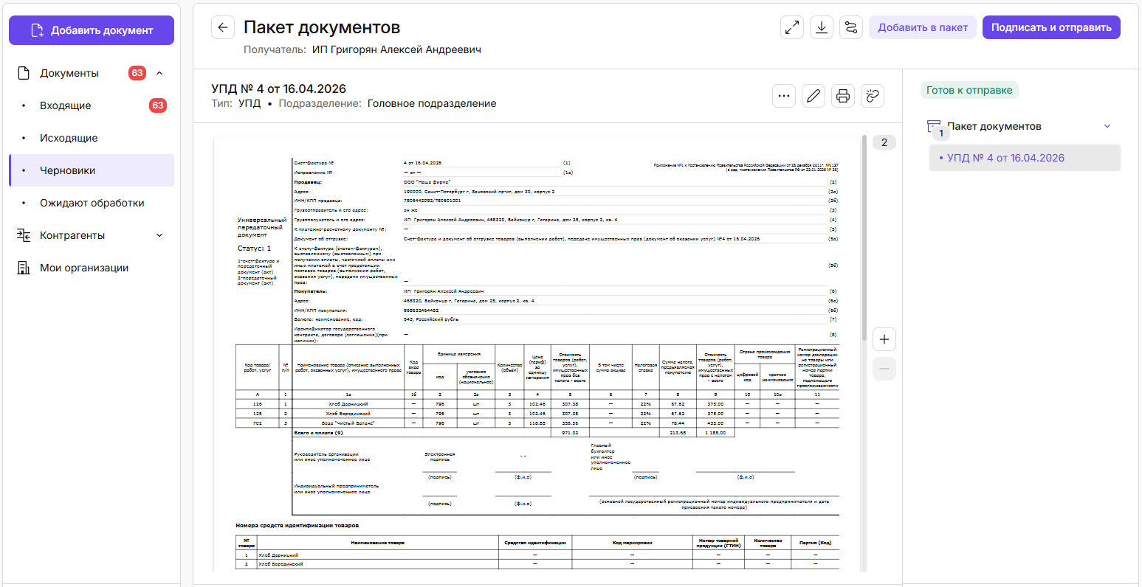The height and width of the screenshot is (587, 1142).
Task: Print the УПД № 4 document
Action: point(843,96)
